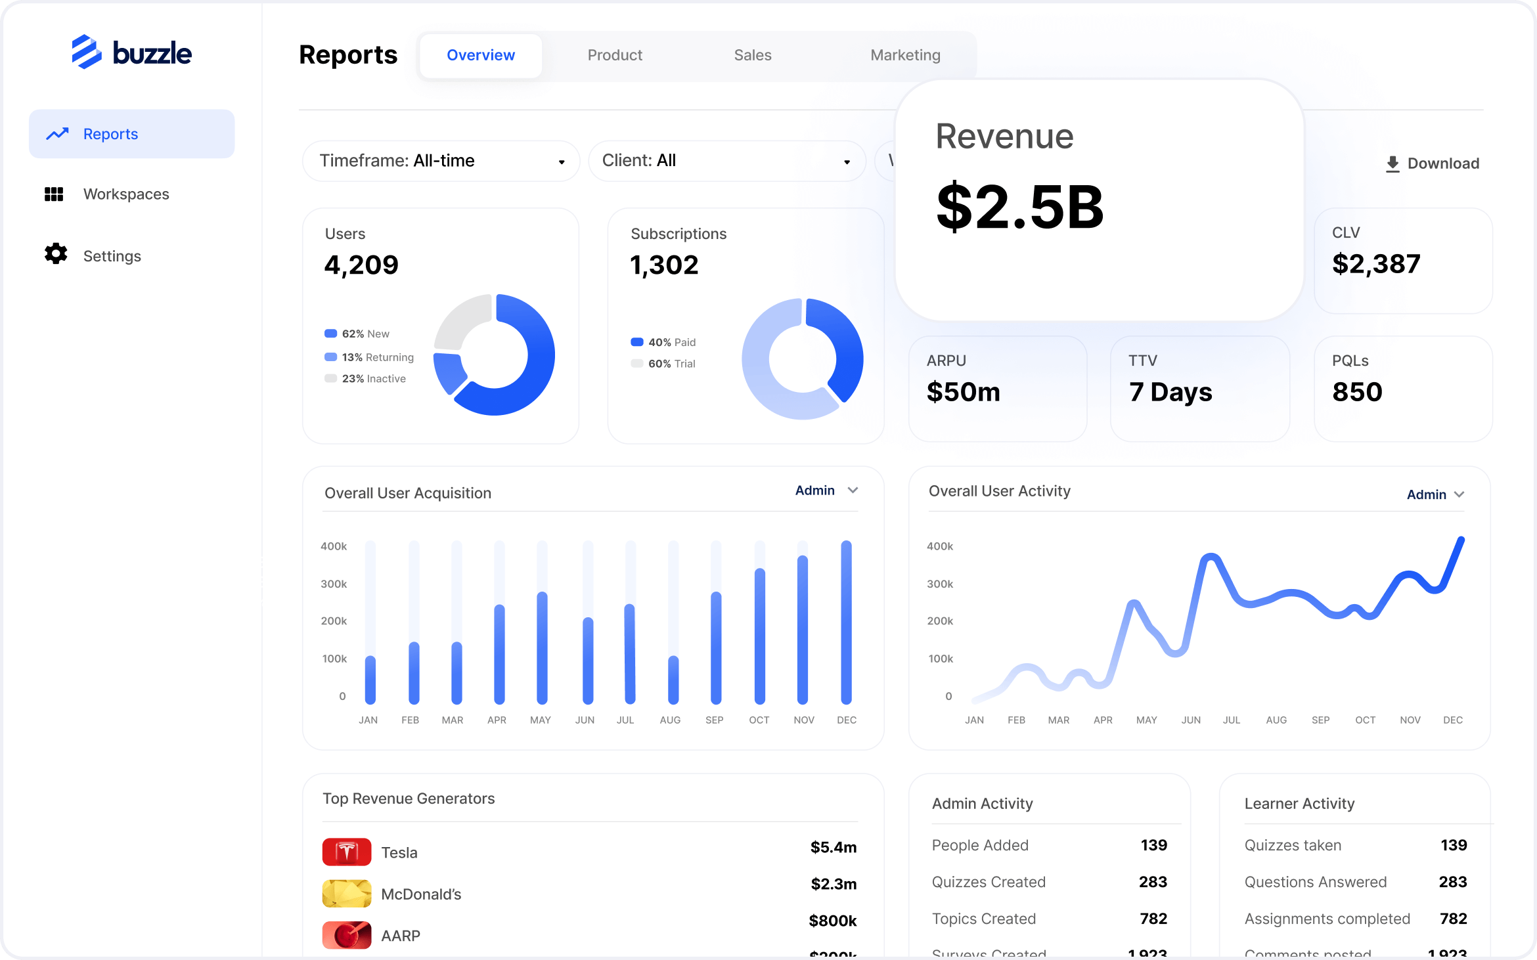1537x960 pixels.
Task: Click the AARP logo thumbnail
Action: (347, 935)
